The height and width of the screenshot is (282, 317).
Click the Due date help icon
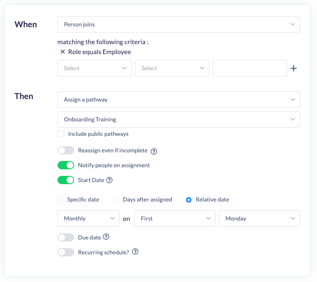106,237
